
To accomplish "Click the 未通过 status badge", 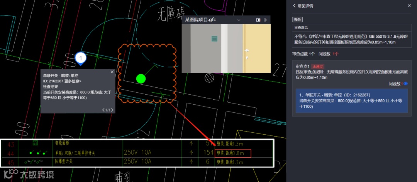I will pos(318,67).
